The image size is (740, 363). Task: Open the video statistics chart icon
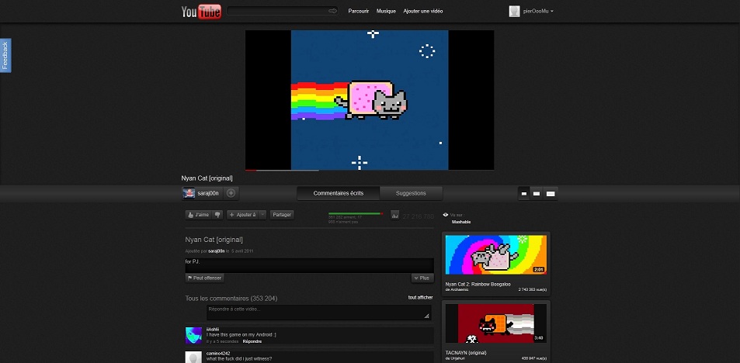395,215
